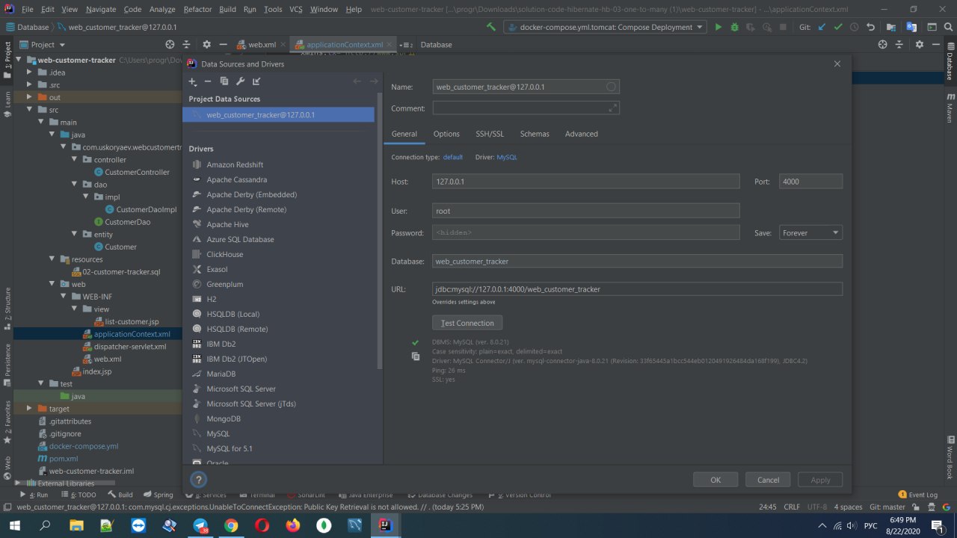Switch to the Options tab
The height and width of the screenshot is (538, 957).
446,134
